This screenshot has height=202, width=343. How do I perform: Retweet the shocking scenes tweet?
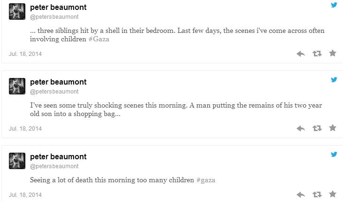click(x=317, y=128)
